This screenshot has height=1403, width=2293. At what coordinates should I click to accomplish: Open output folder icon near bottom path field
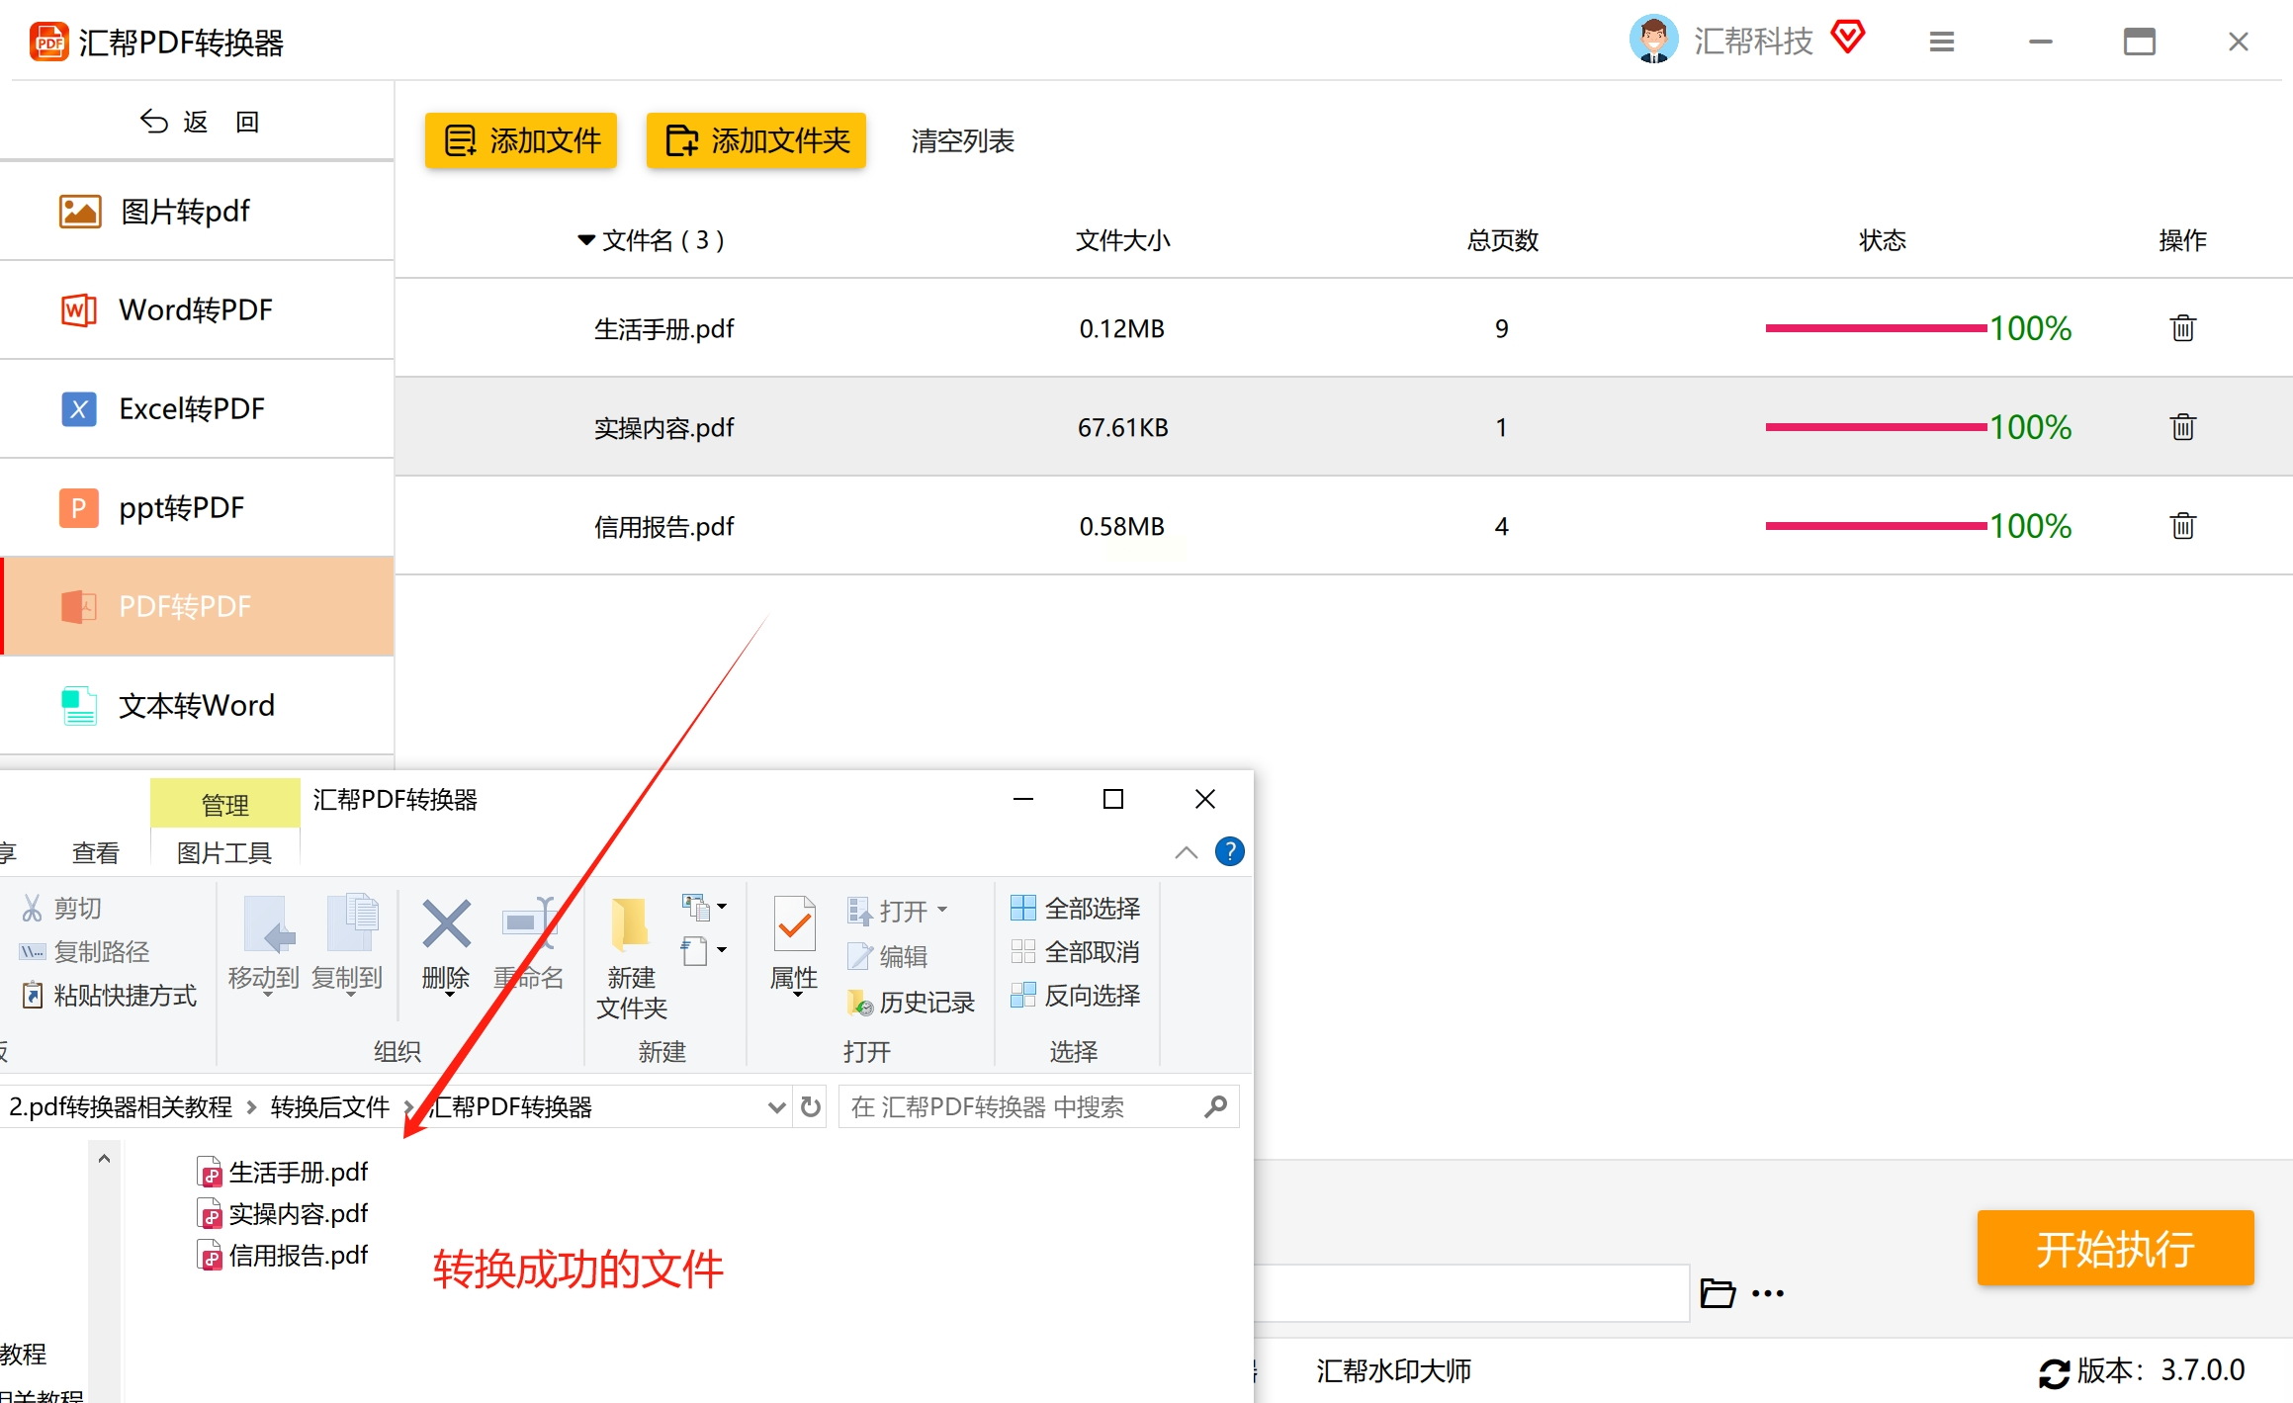pyautogui.click(x=1718, y=1292)
